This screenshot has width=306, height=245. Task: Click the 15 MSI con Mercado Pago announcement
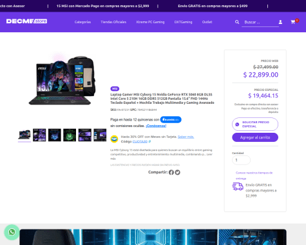tap(102, 6)
